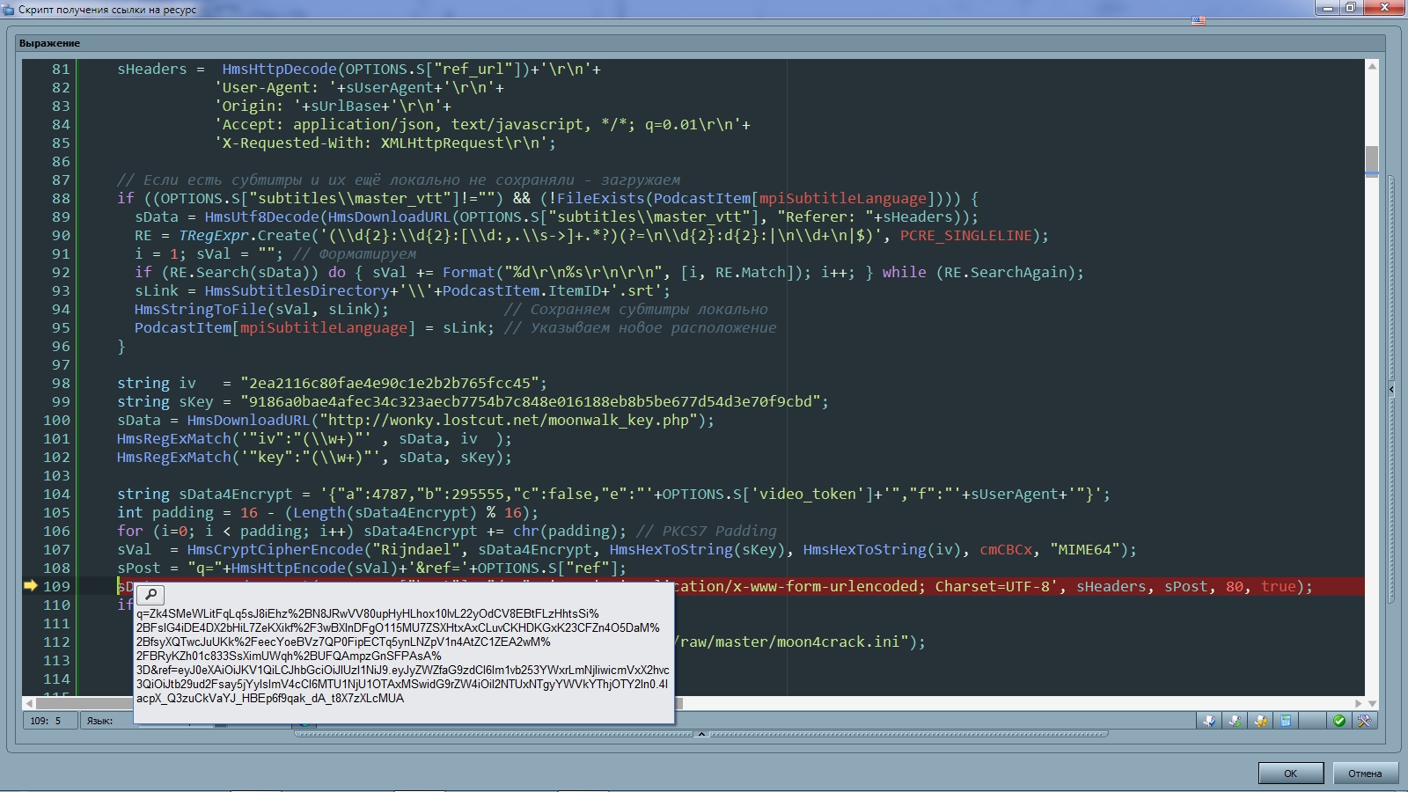
Task: Expand the bottom panel splitter arrow
Action: point(701,734)
